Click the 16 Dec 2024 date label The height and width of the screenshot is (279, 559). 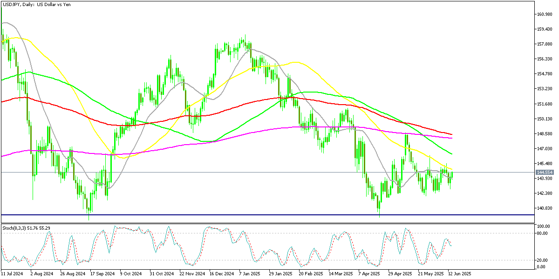point(222,274)
